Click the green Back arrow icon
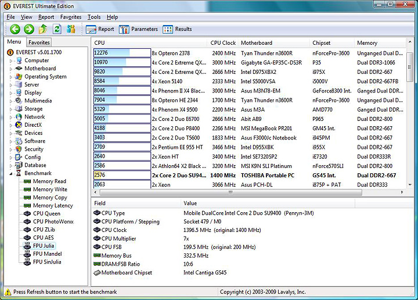Screen dimensions: 418x300 coord(15,29)
